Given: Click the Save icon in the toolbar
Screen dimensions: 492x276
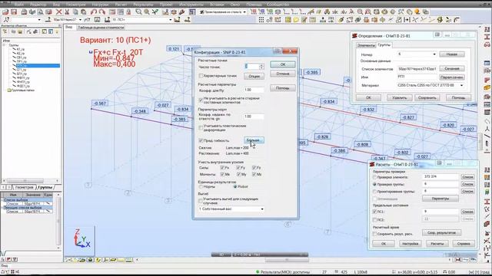Looking at the screenshot, I should click(x=14, y=12).
